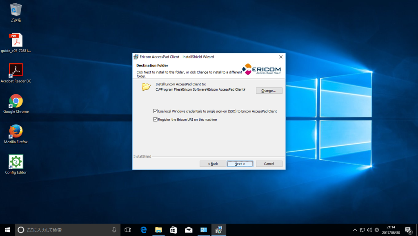The width and height of the screenshot is (418, 236).
Task: Click the tray icon left of clock
Action: 377,230
